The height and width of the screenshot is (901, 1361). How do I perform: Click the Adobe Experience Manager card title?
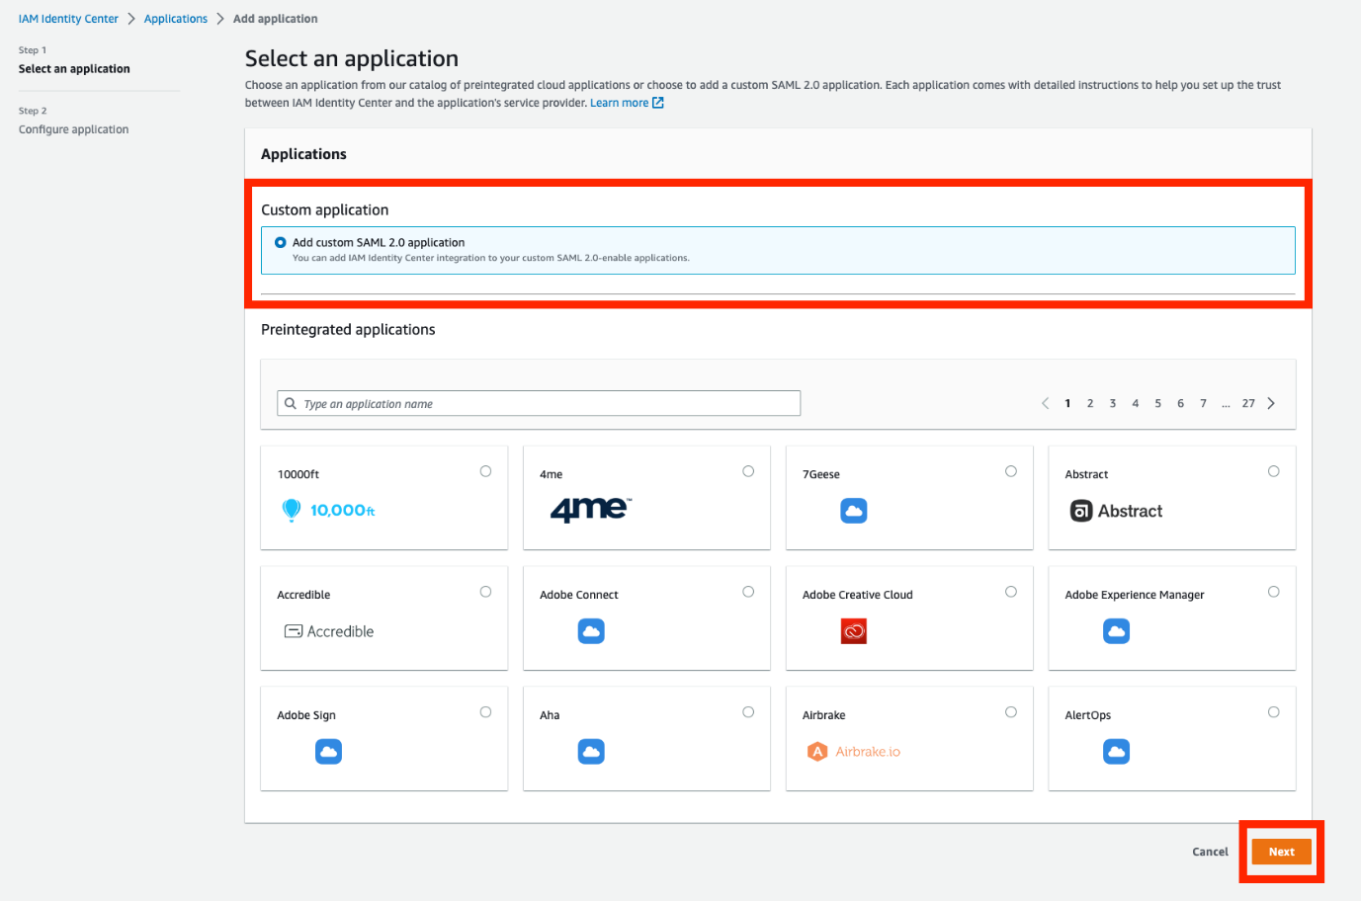(1135, 595)
